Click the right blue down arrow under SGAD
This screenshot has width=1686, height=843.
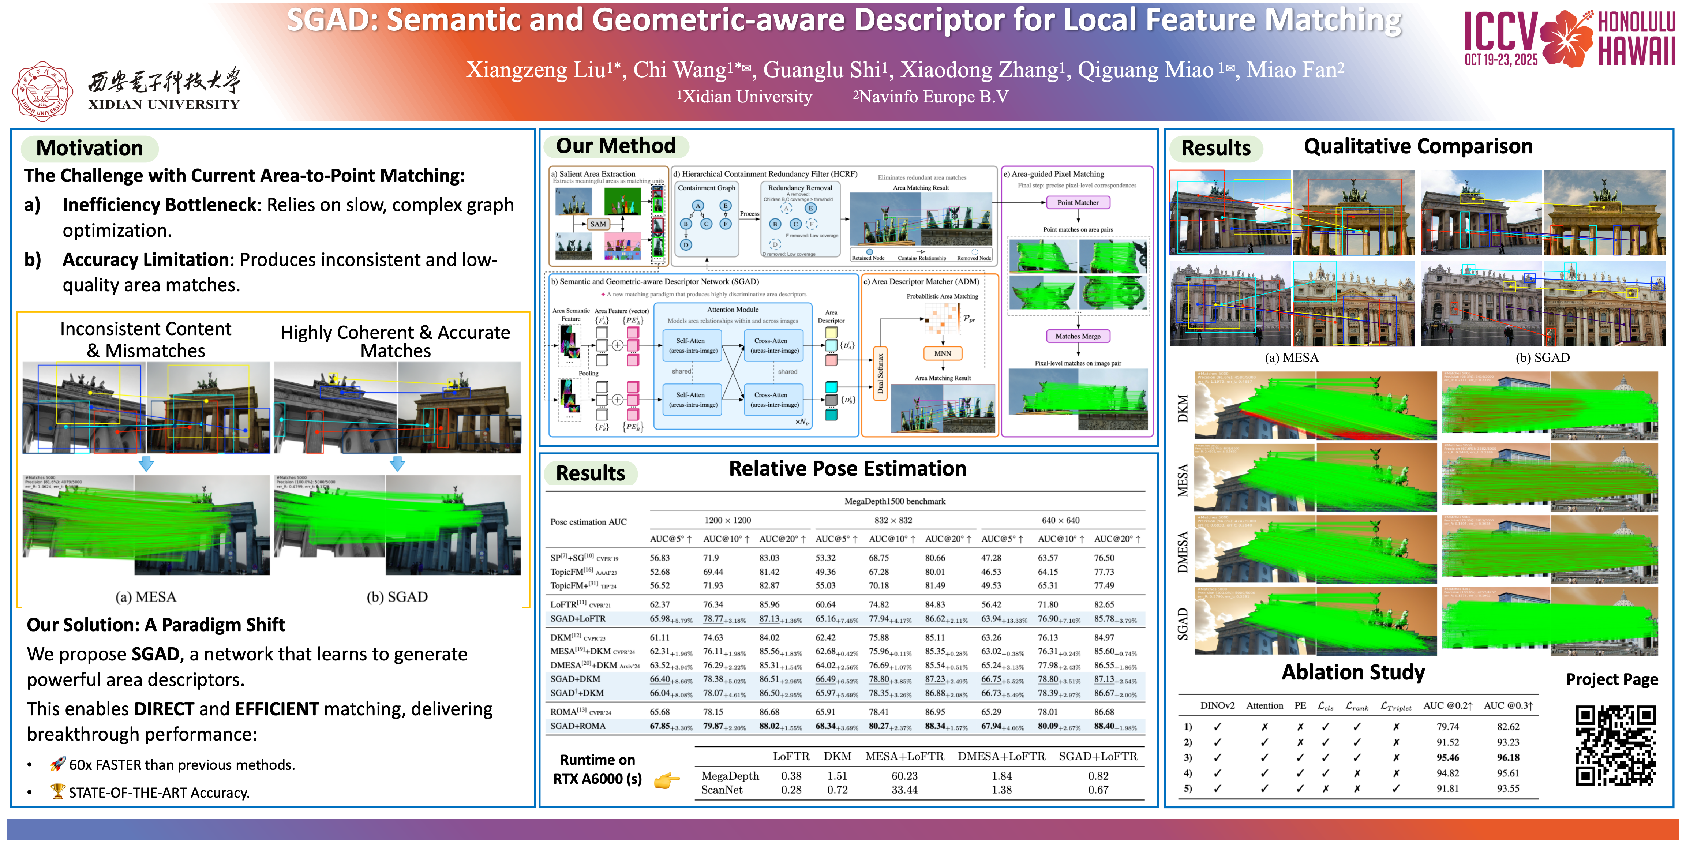[x=397, y=463]
